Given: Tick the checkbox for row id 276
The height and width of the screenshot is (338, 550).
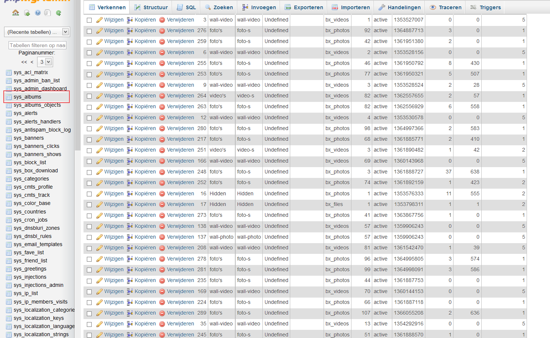Looking at the screenshot, I should [89, 31].
